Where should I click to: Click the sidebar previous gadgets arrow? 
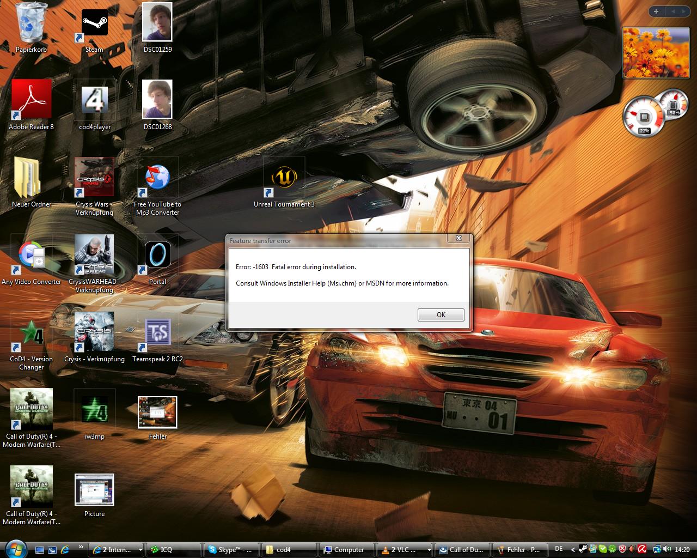click(x=672, y=11)
